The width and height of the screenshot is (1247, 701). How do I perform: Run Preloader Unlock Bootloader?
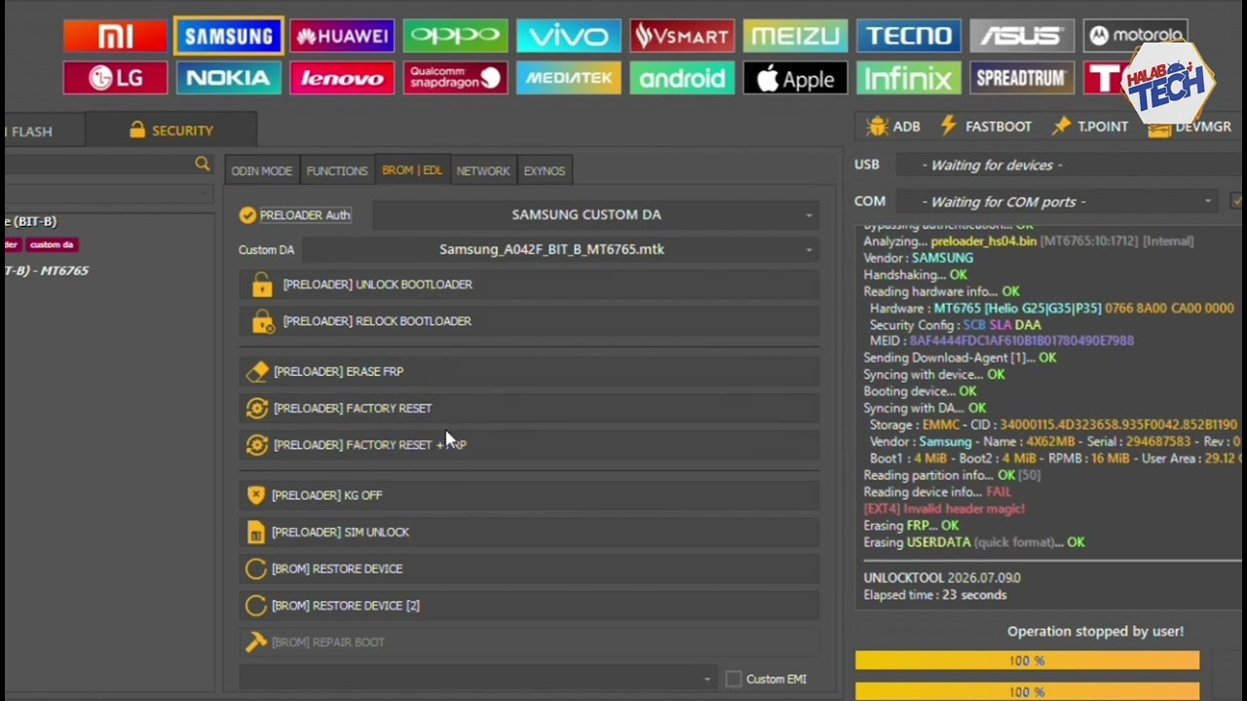tap(529, 284)
